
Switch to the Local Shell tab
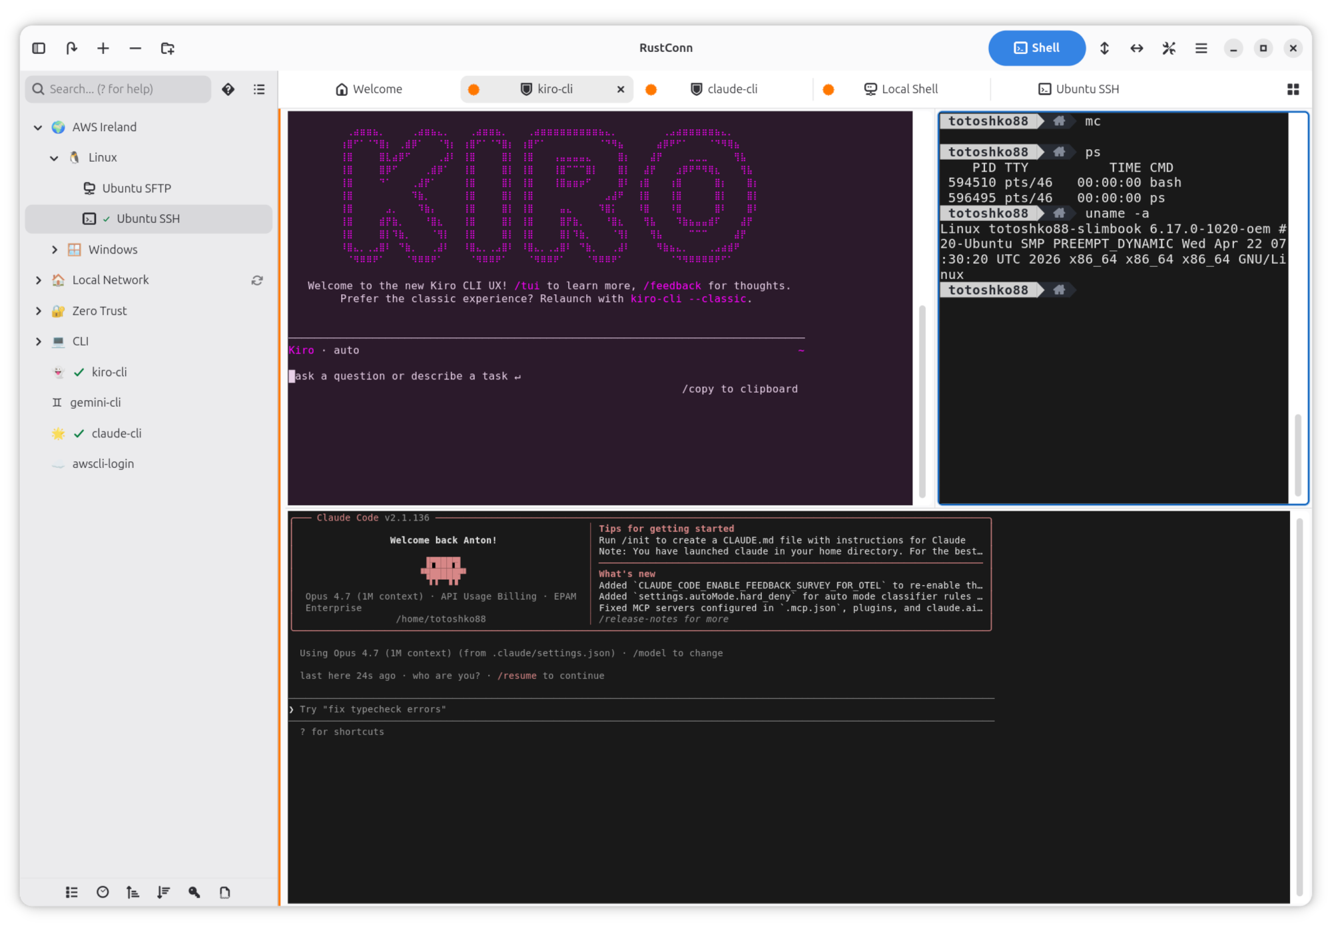901,89
